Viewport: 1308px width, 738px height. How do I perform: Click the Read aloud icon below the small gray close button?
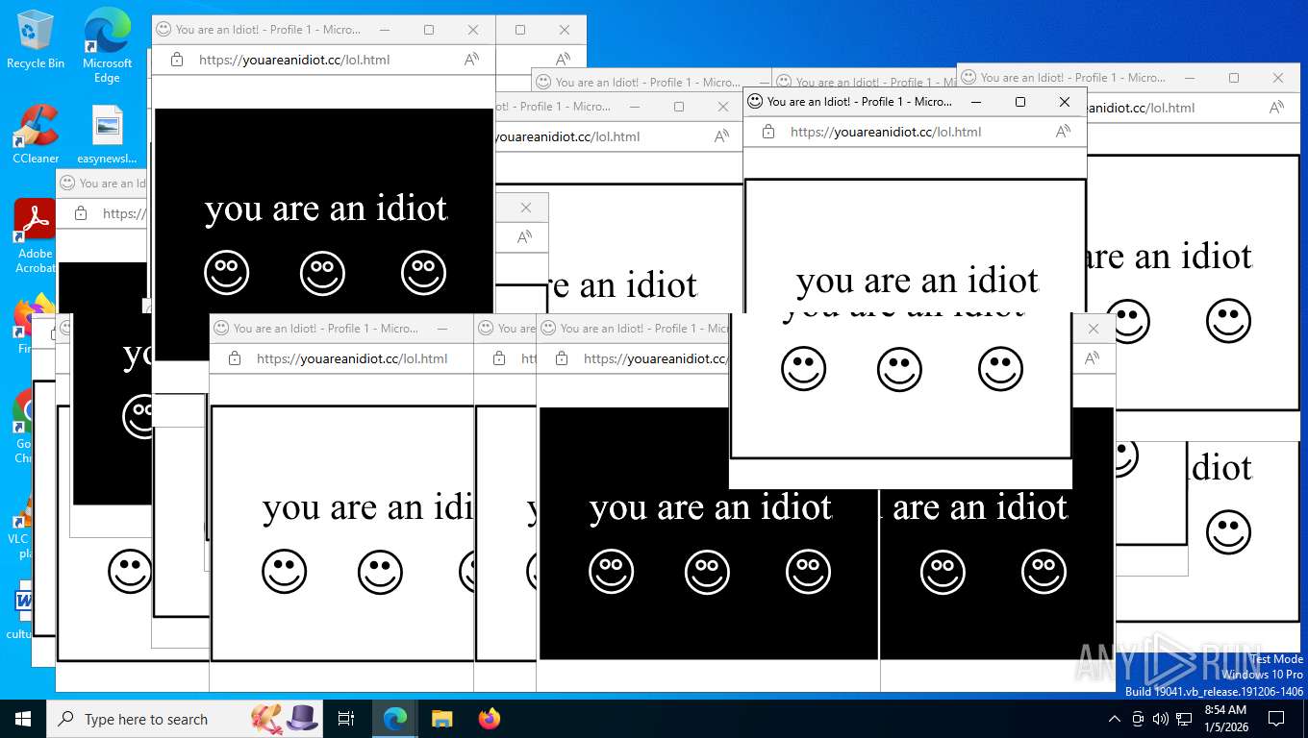pos(524,237)
